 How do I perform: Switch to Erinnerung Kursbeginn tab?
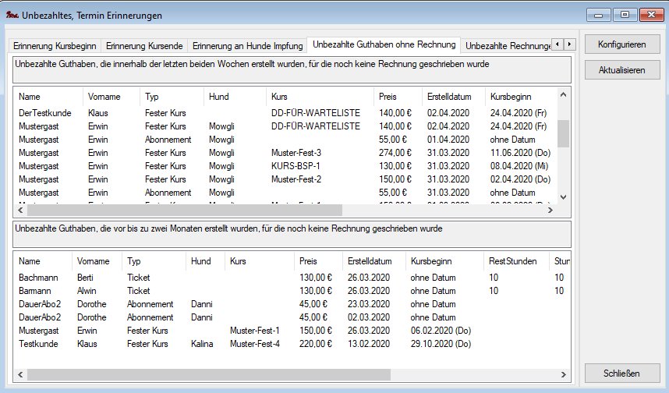pos(55,46)
